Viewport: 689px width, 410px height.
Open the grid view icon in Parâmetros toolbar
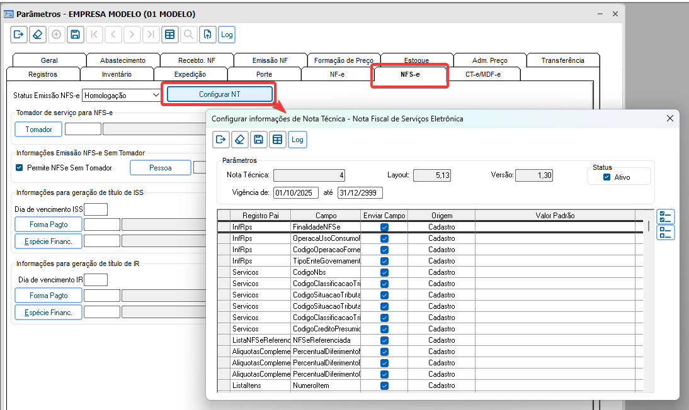click(169, 35)
